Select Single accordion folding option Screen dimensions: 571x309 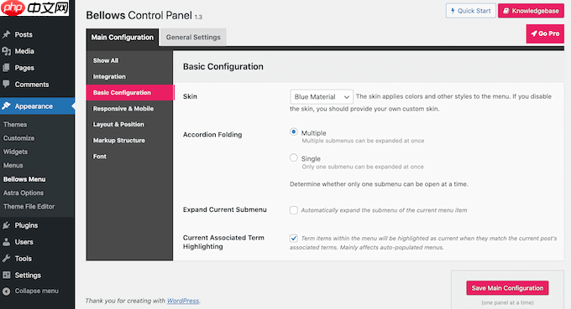click(294, 157)
